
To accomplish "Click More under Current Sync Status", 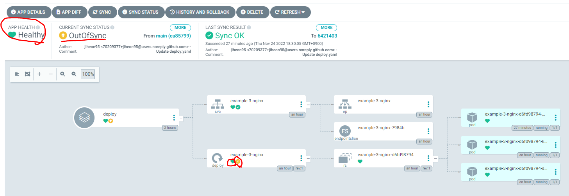I will click(180, 28).
